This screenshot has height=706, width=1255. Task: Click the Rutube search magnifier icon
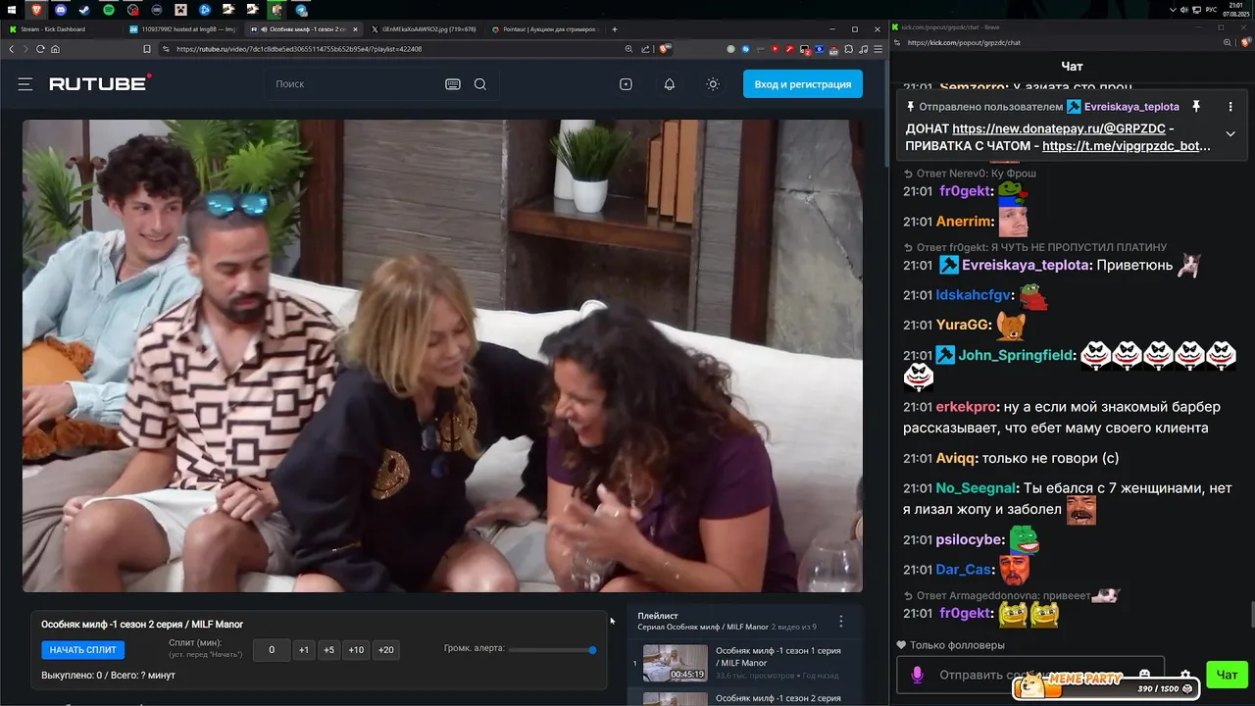pyautogui.click(x=480, y=84)
